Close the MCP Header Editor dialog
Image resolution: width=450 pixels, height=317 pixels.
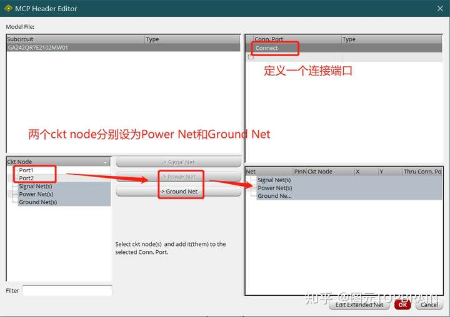(x=440, y=8)
